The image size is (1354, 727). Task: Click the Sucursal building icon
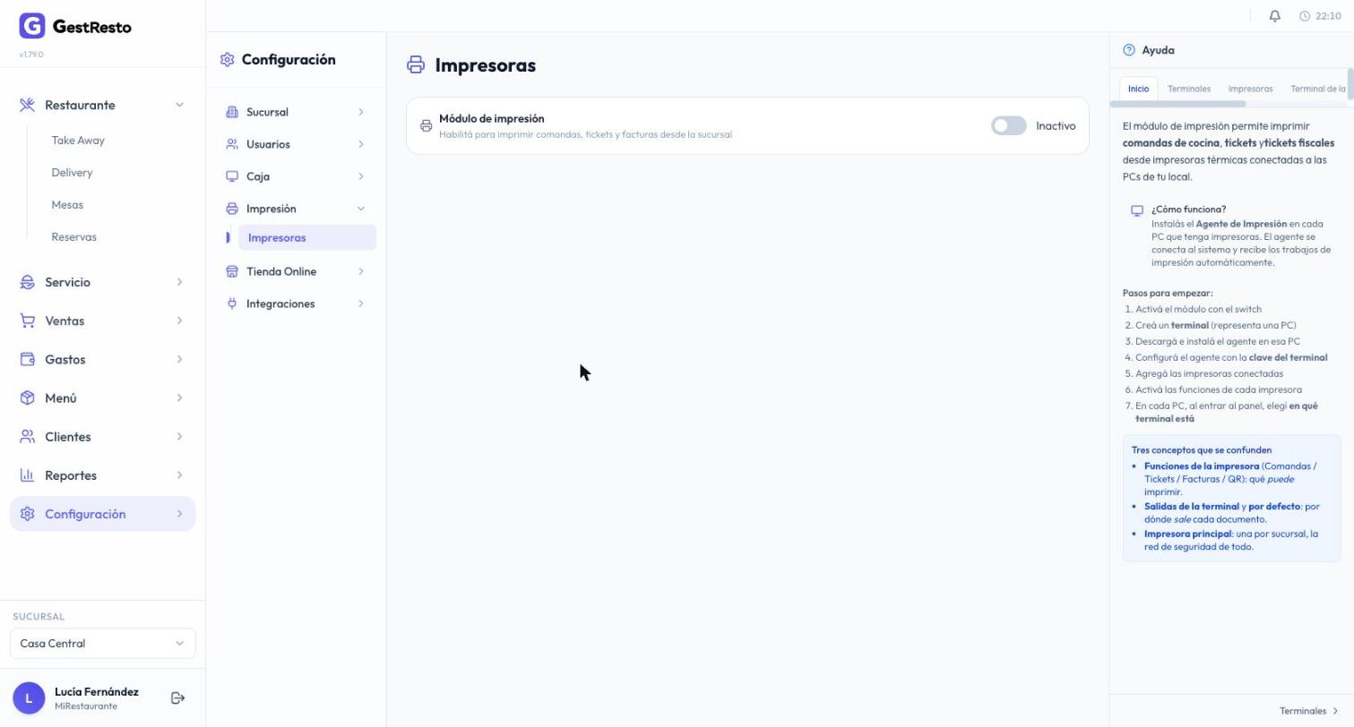coord(232,112)
